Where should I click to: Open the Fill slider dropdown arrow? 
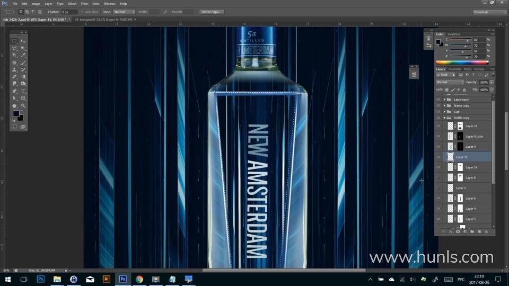tap(492, 90)
